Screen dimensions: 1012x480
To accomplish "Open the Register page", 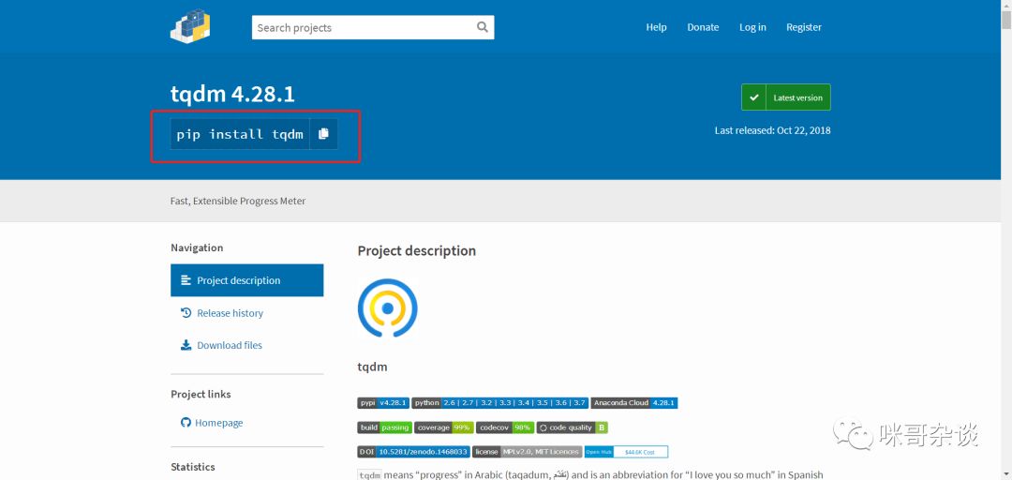I will (804, 27).
